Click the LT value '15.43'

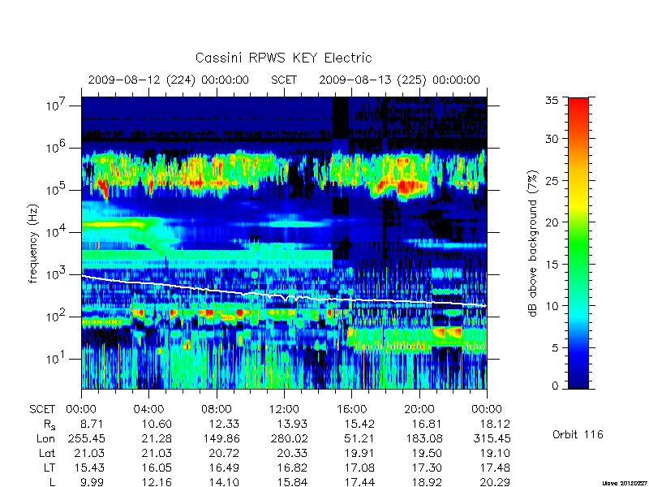coord(89,468)
